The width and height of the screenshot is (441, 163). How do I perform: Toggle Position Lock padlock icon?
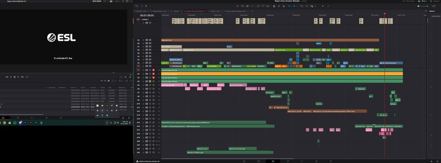tap(284, 6)
